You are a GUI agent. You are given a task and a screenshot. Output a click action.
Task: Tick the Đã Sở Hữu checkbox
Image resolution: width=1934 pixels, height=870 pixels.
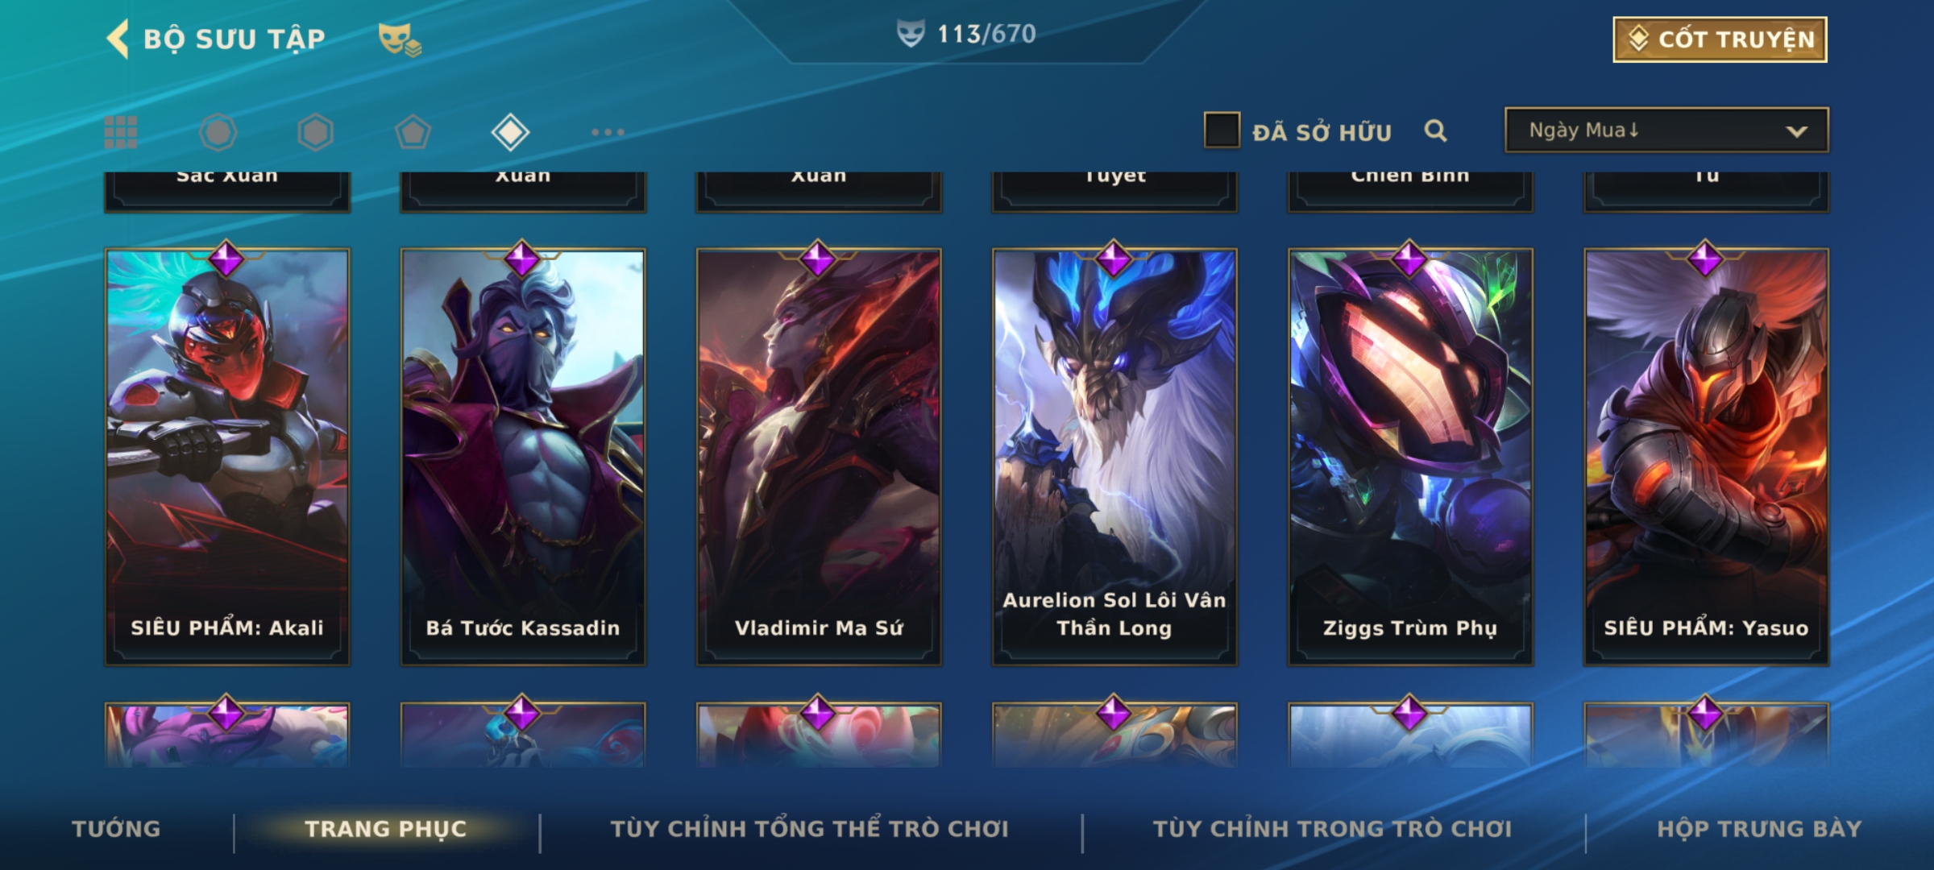tap(1222, 130)
